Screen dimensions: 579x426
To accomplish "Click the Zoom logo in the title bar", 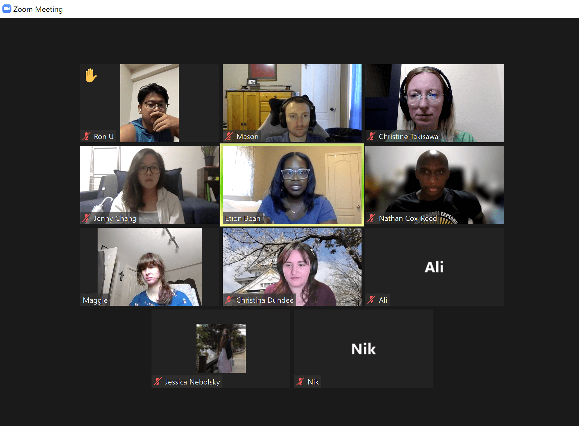I will (x=7, y=9).
